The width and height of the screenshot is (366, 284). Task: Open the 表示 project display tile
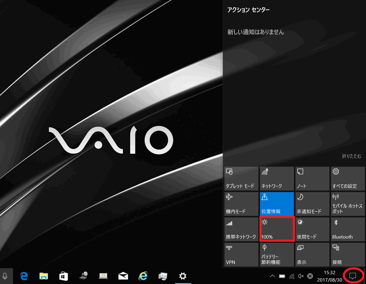(x=312, y=255)
